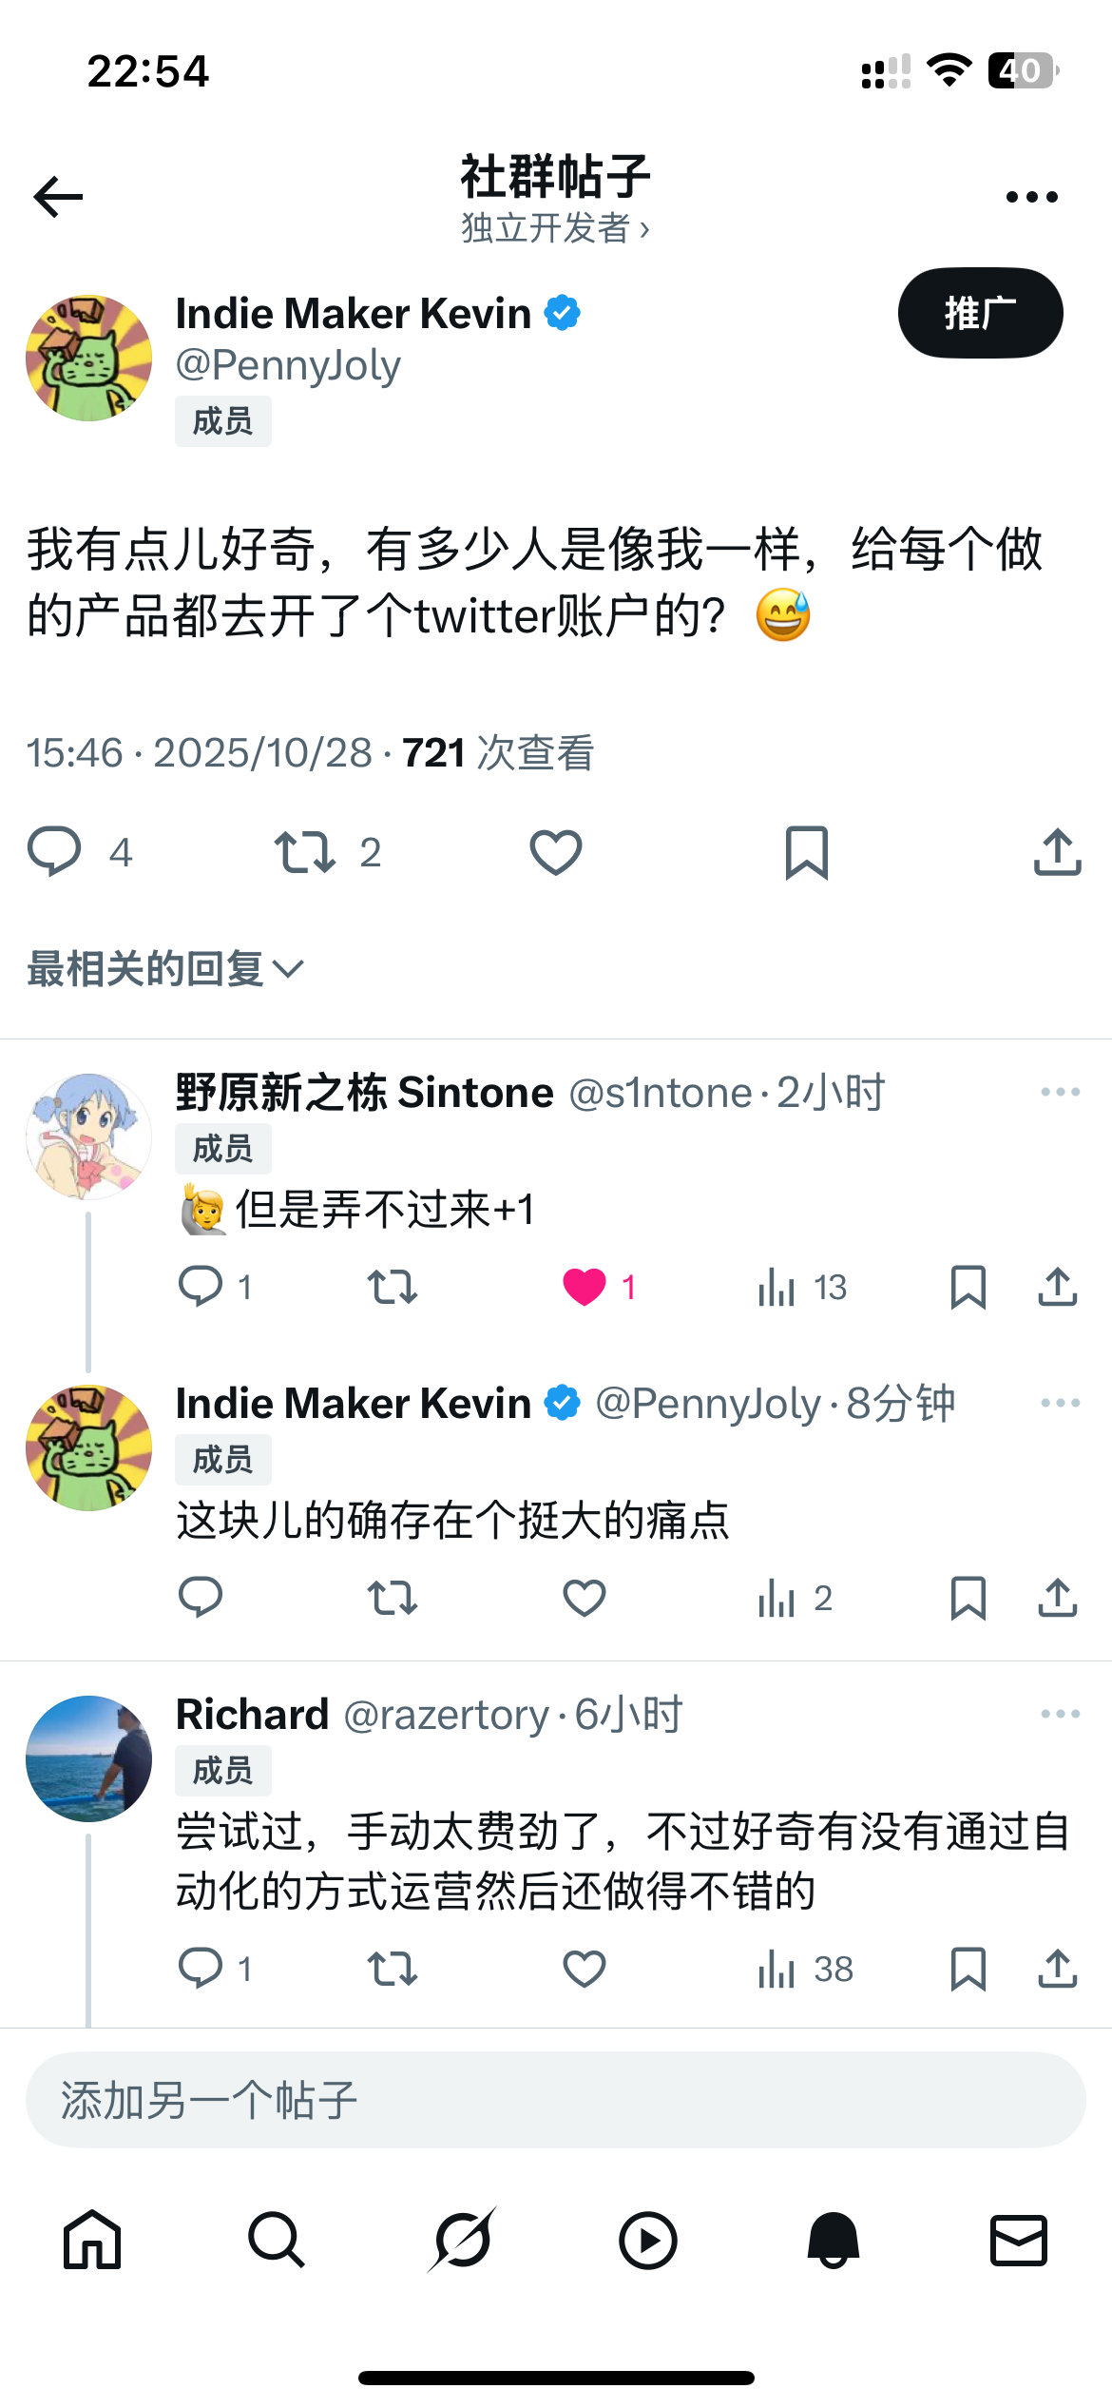Open more options on Richard's reply
The width and height of the screenshot is (1112, 2408).
[1060, 1714]
